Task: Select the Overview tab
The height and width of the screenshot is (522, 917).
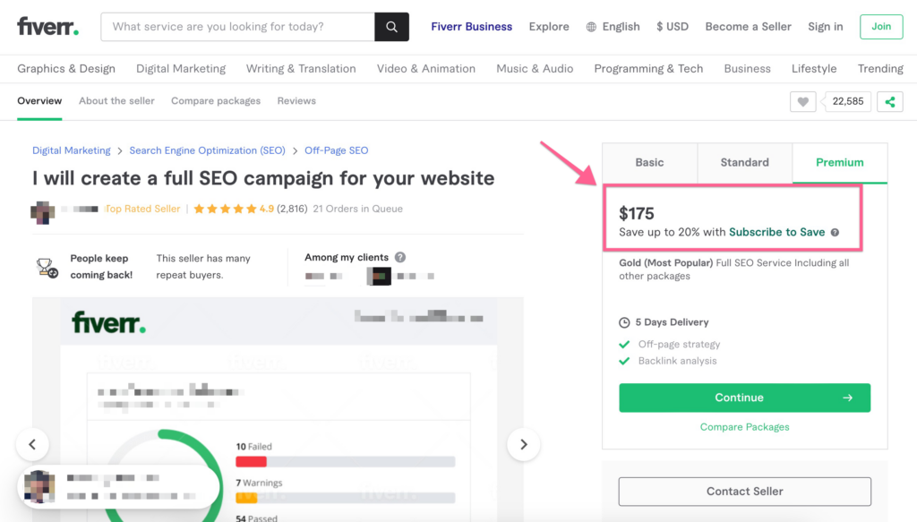Action: click(39, 101)
